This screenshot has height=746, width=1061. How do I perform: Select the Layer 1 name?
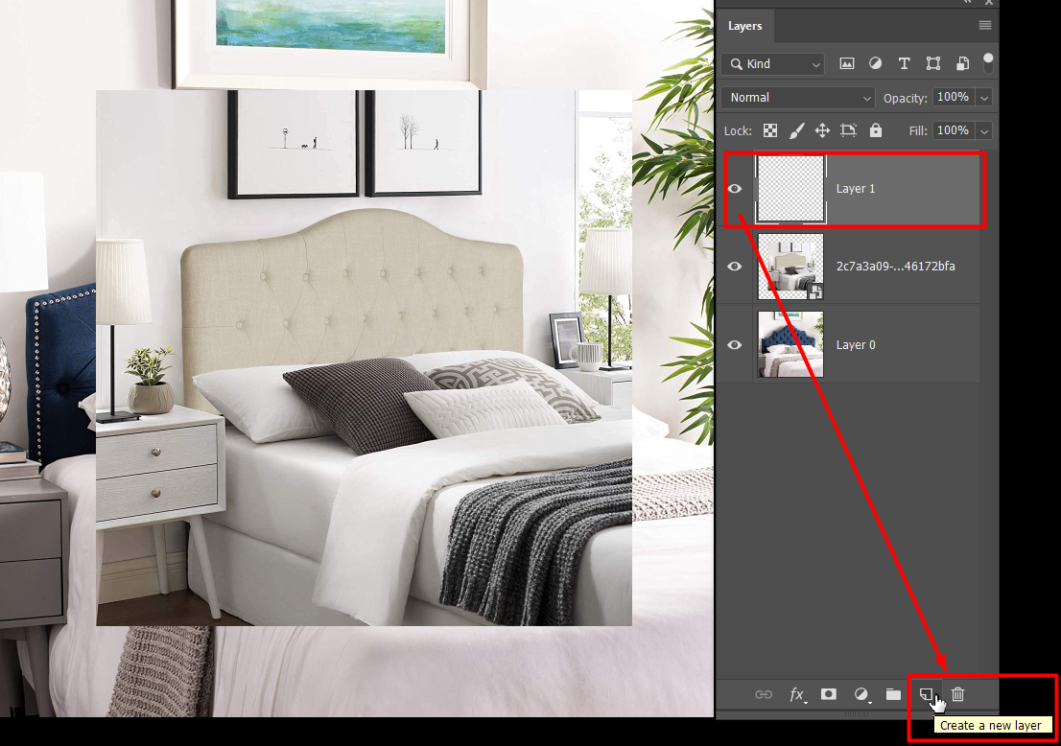856,189
